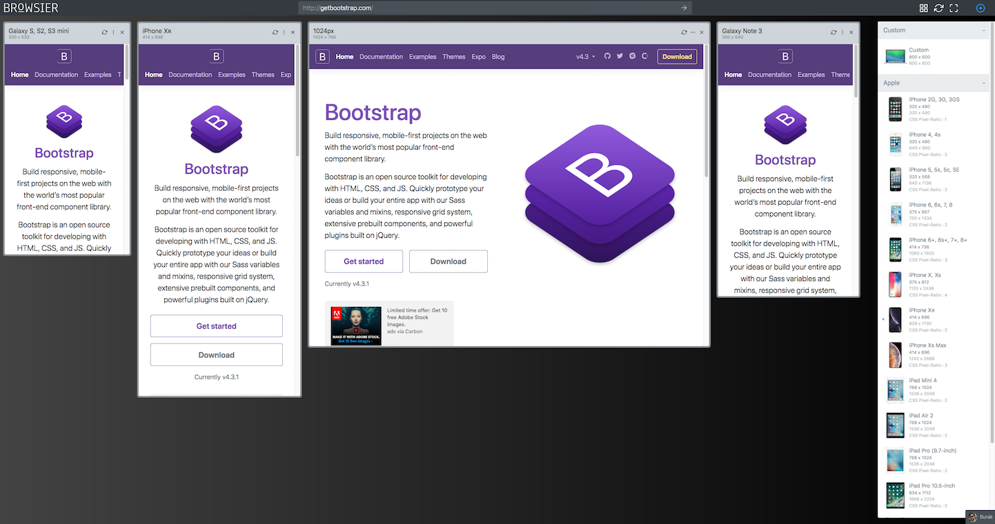Click the Adobe Stock ad image
995x524 pixels.
356,325
